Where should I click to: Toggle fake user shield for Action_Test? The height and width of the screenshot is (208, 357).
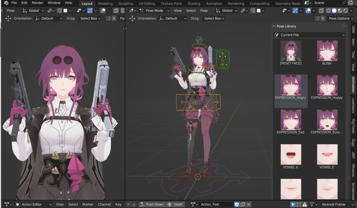tap(237, 204)
